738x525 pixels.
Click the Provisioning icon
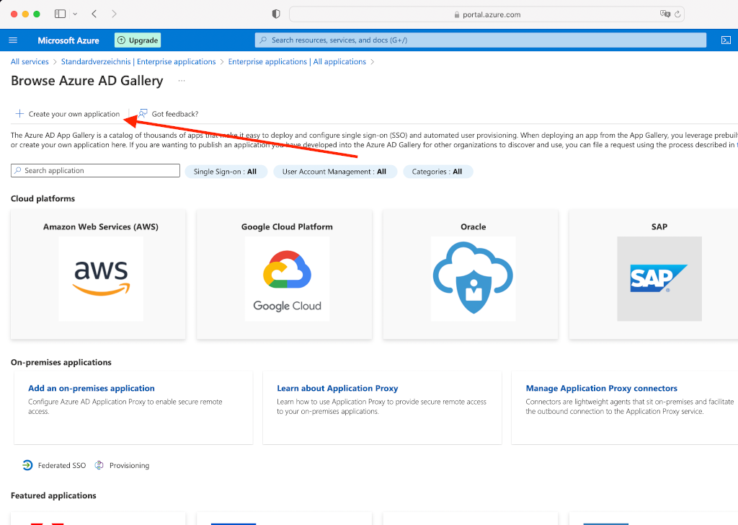pyautogui.click(x=99, y=465)
